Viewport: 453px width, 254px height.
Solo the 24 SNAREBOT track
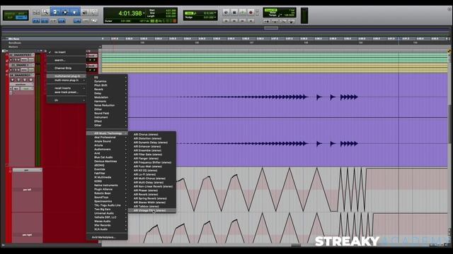pyautogui.click(x=25, y=80)
